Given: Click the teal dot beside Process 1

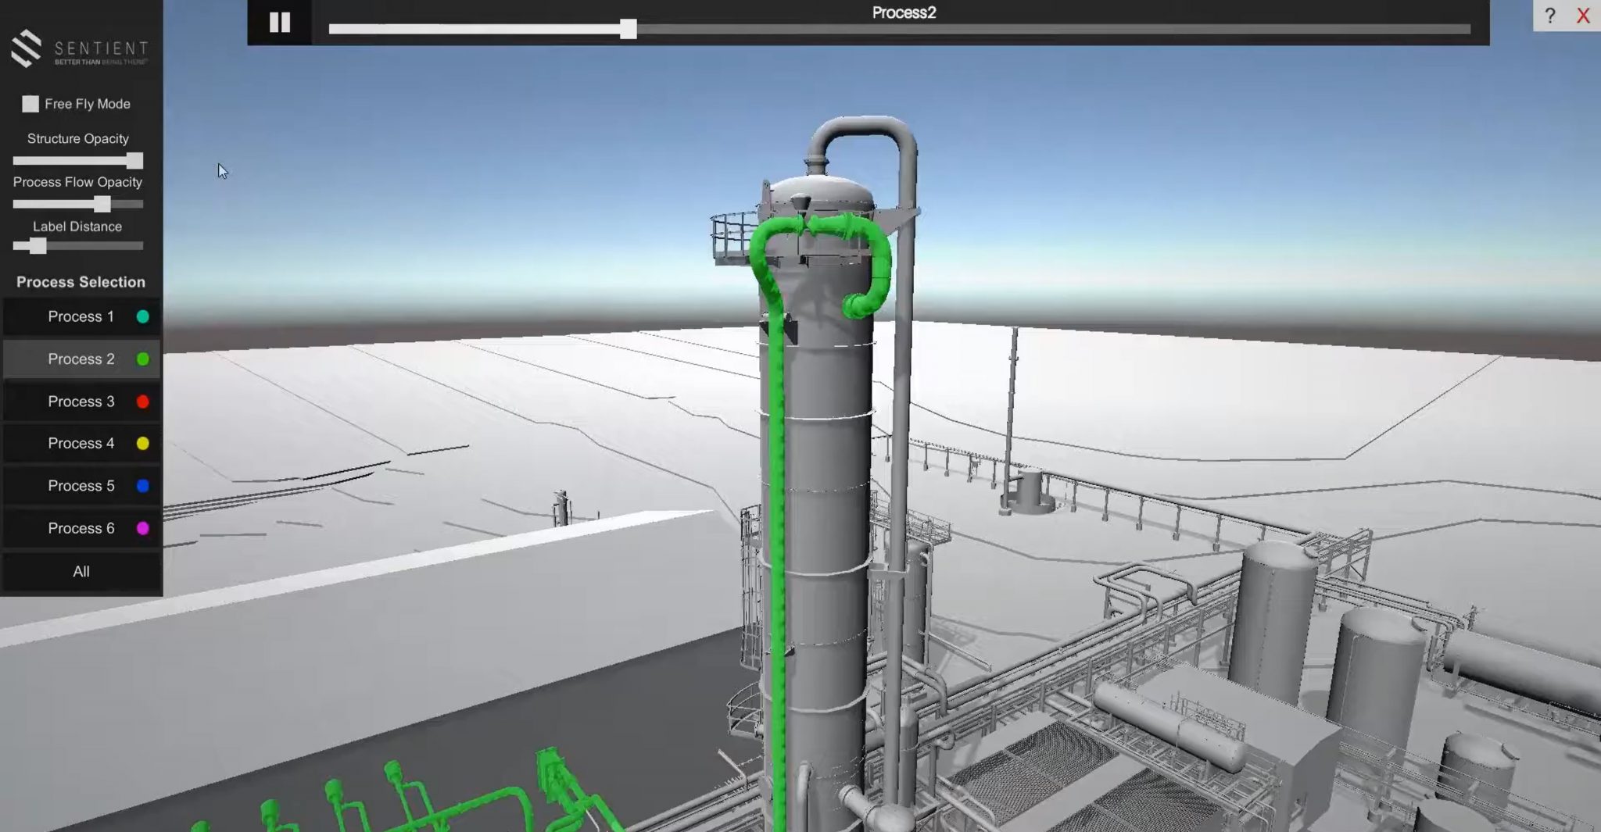Looking at the screenshot, I should click(x=142, y=316).
